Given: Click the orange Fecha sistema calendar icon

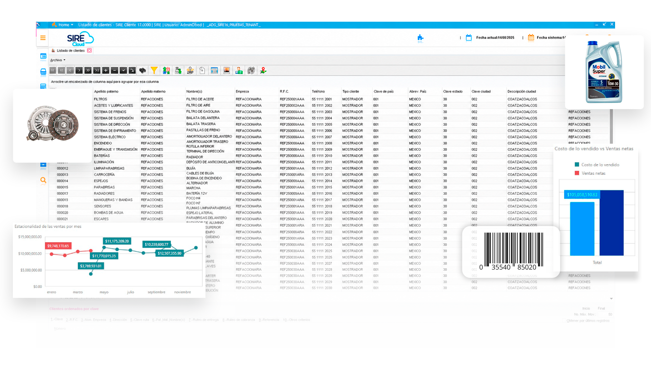Looking at the screenshot, I should pyautogui.click(x=531, y=38).
